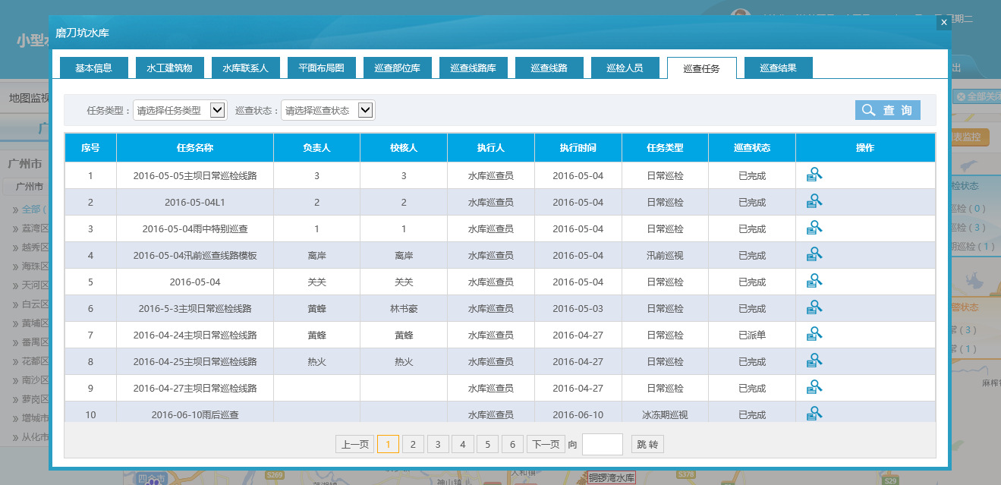Open detail icon for 2016-04-25主坝日常巡检线路
This screenshot has width=1001, height=485.
[814, 361]
